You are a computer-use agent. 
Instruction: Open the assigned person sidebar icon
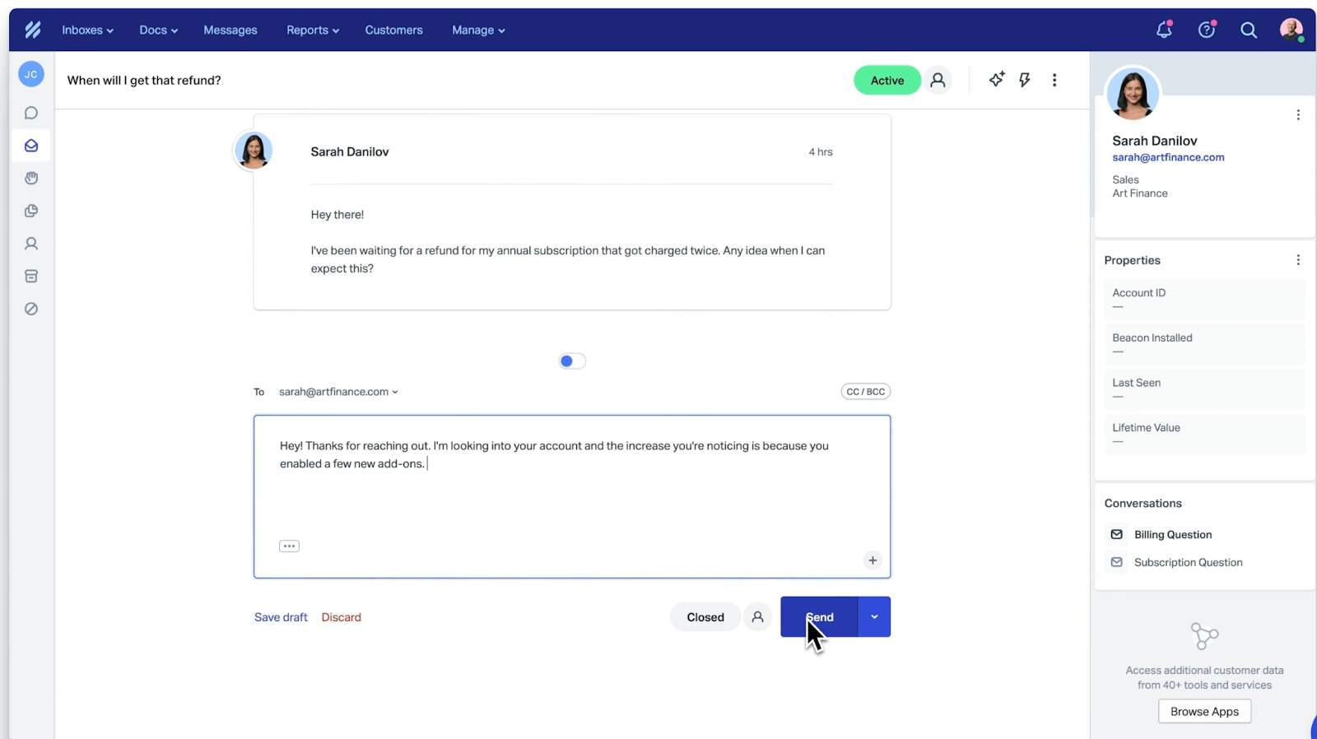pyautogui.click(x=31, y=244)
